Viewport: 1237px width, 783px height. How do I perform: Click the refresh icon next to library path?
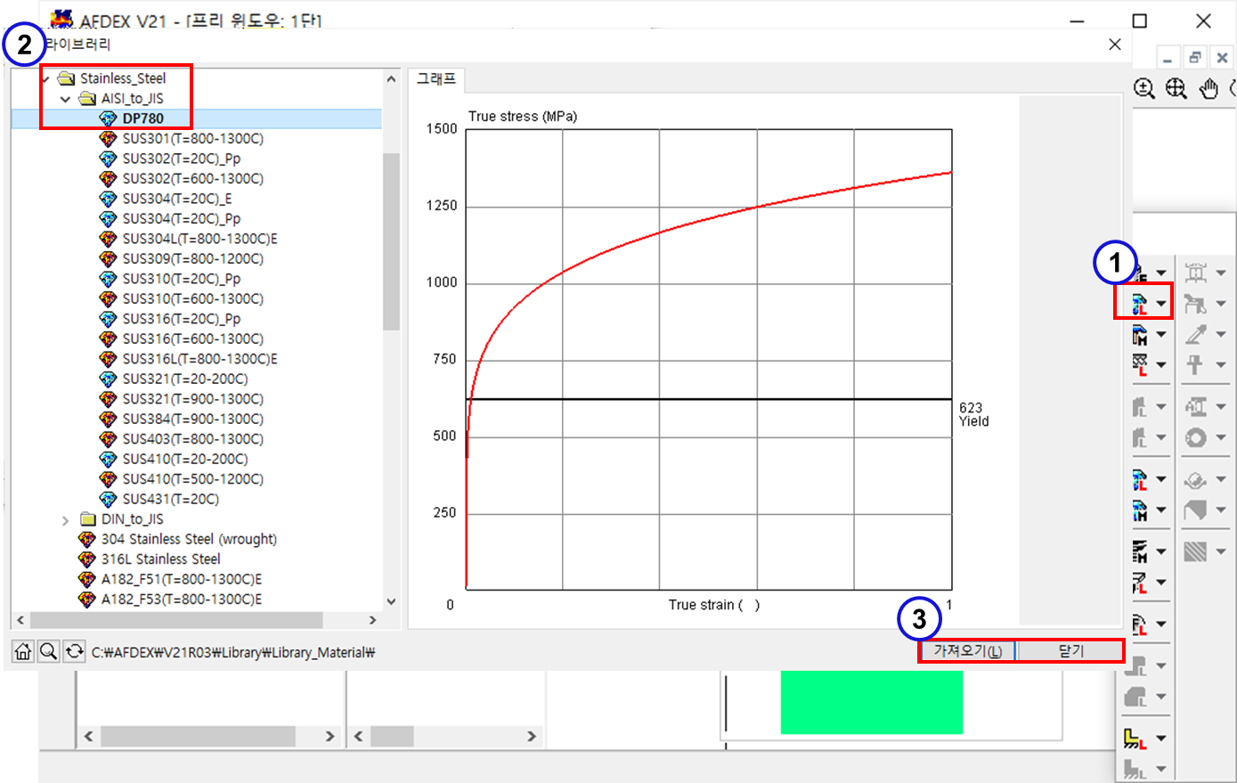74,651
